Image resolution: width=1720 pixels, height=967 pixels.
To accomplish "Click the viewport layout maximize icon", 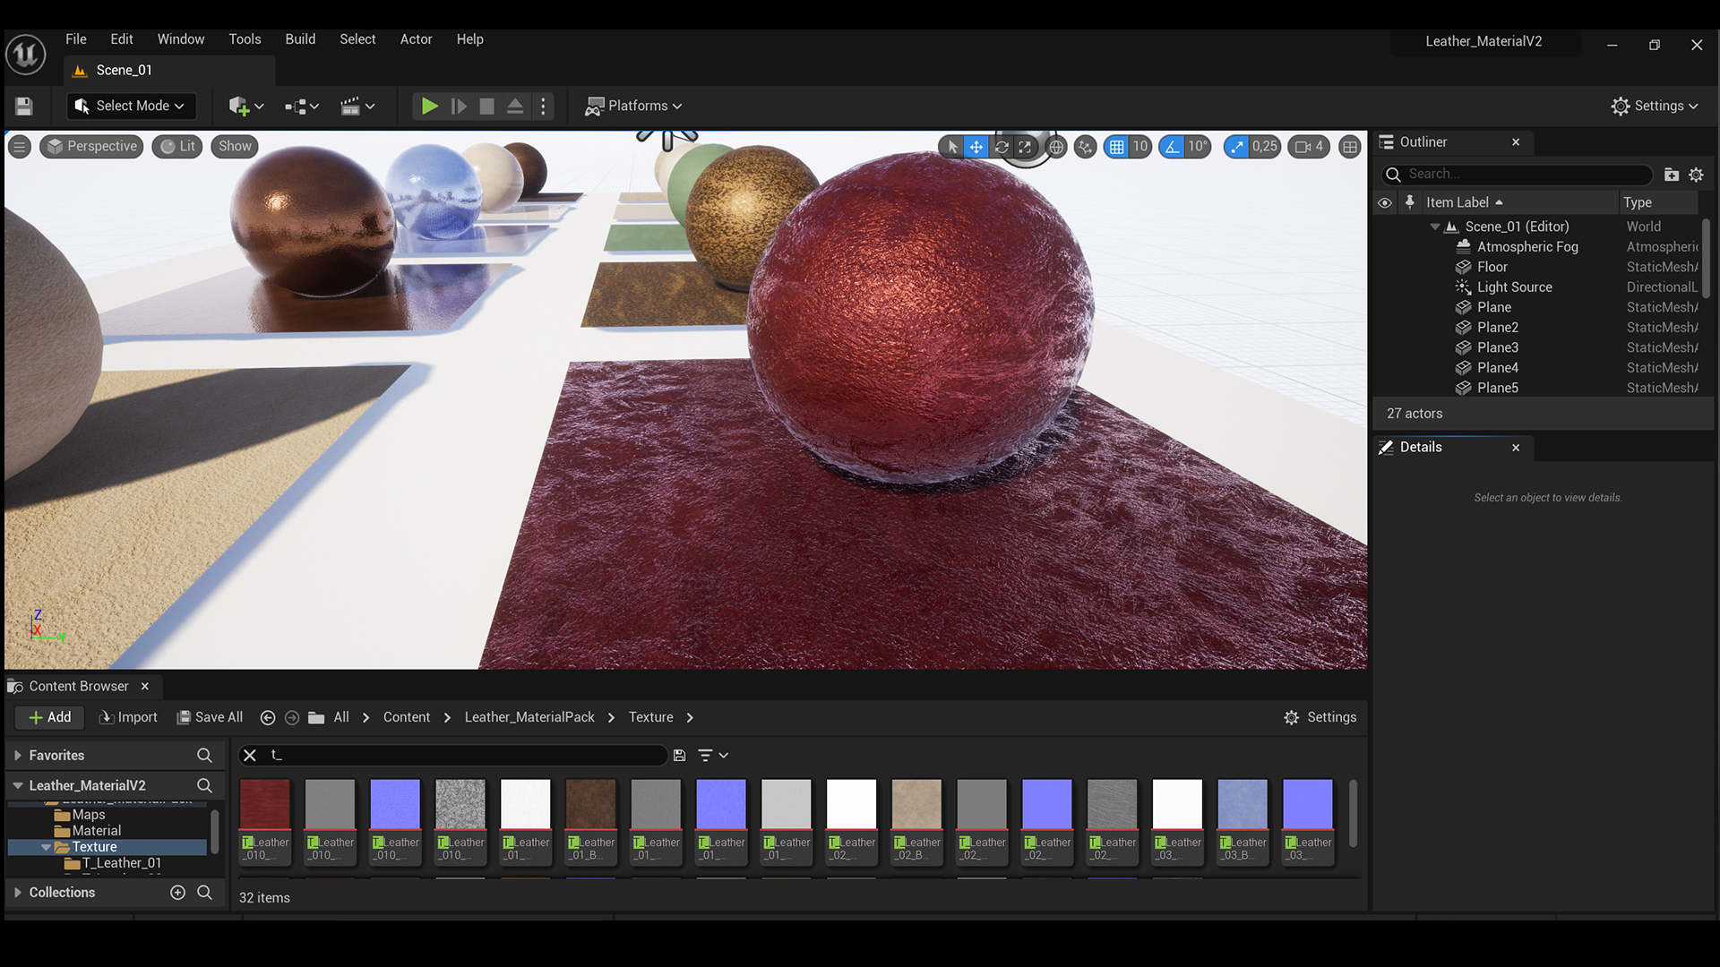I will [x=1349, y=147].
